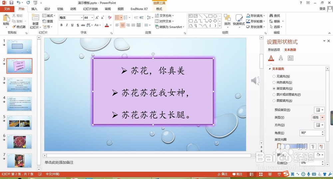This screenshot has height=179, width=333.
Task: Click Reset (重置) slide button
Action: pyautogui.click(x=48, y=21)
